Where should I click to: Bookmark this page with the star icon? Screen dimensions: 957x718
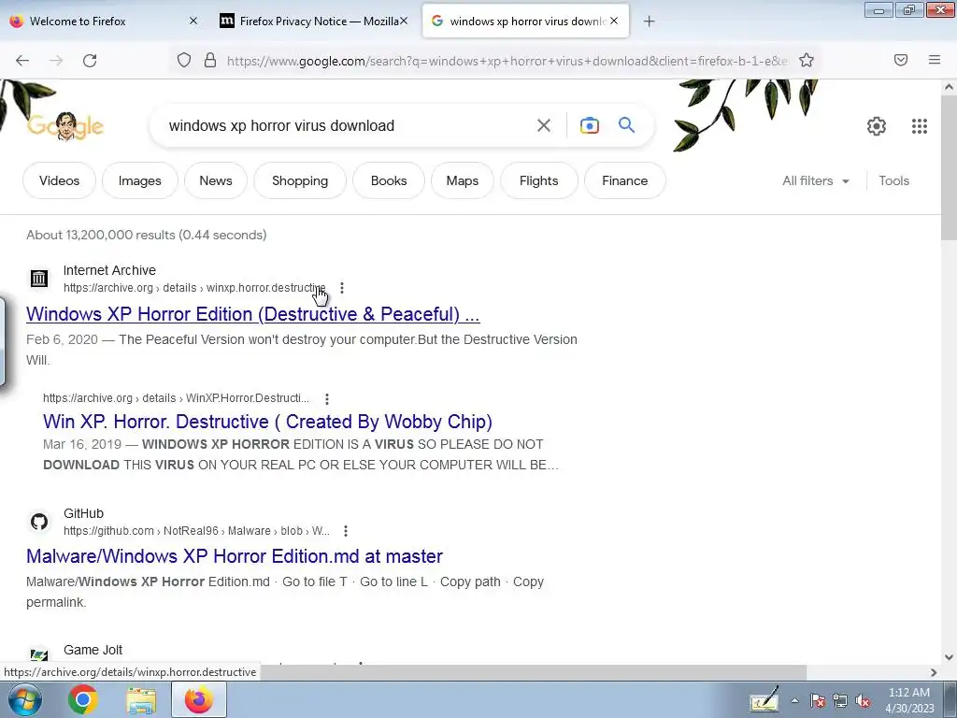coord(807,60)
